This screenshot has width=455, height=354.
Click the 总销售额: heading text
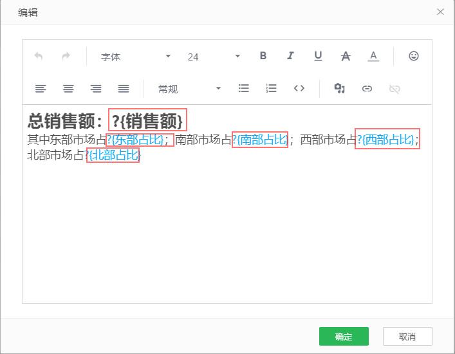65,121
